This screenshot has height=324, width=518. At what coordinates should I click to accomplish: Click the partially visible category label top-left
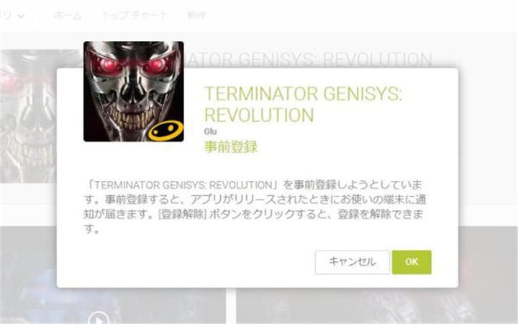[6, 16]
